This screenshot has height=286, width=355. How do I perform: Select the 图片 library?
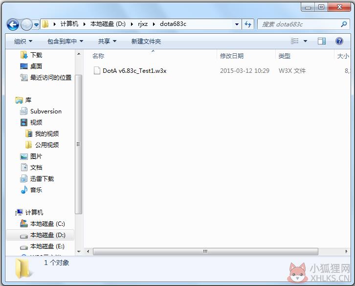pyautogui.click(x=36, y=156)
